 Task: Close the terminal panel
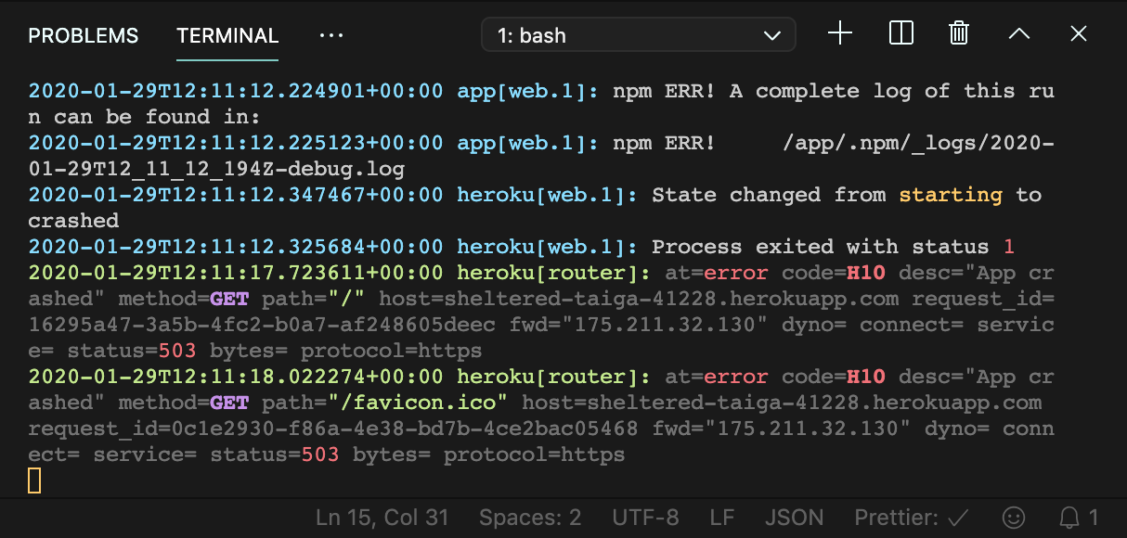[x=1079, y=34]
